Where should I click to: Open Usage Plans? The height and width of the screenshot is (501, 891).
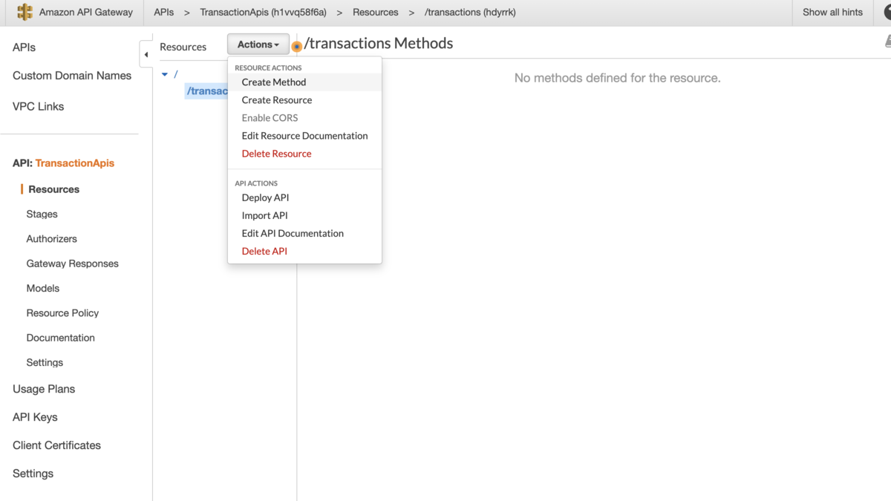click(x=44, y=389)
